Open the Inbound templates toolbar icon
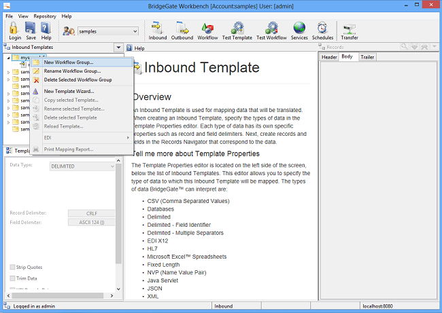Screen dimensions: 442x313 (157, 28)
